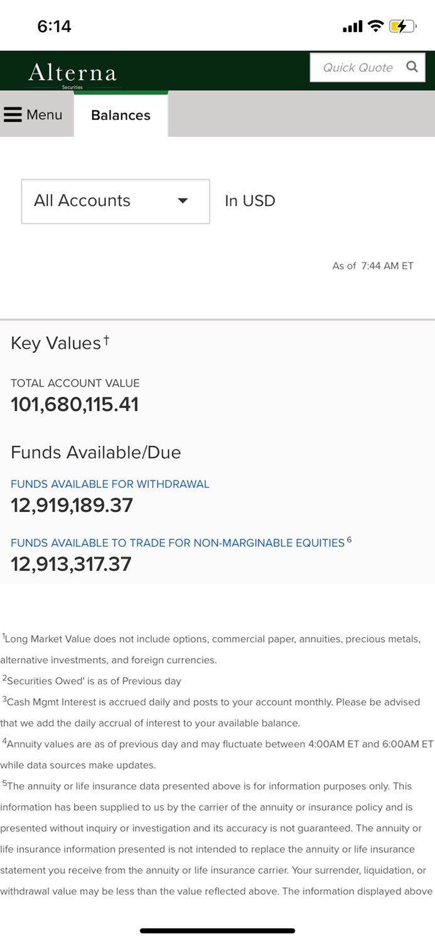The width and height of the screenshot is (435, 942).
Task: Click the As of 7:44 AM ET timestamp
Action: point(373,266)
